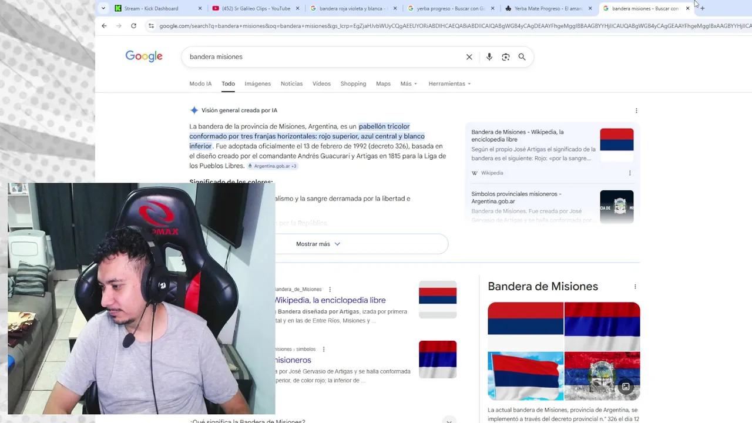Screen dimensions: 752x423
Task: Clear the search query with the X
Action: click(469, 57)
